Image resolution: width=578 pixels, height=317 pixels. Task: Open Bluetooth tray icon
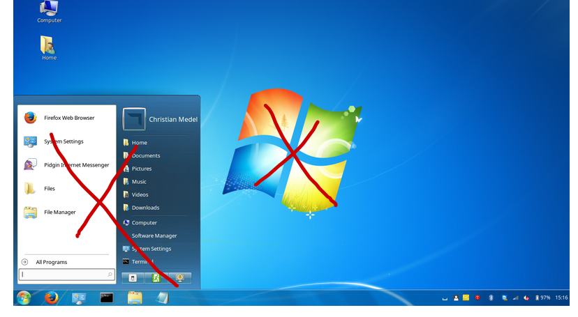[491, 298]
